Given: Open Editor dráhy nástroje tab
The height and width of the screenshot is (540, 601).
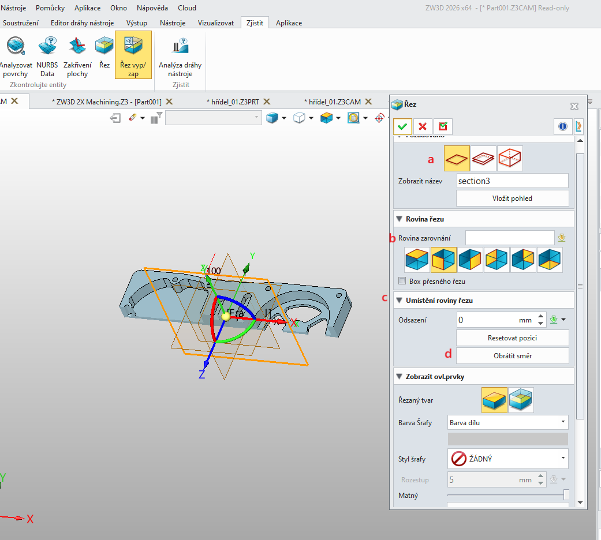Looking at the screenshot, I should (x=82, y=23).
